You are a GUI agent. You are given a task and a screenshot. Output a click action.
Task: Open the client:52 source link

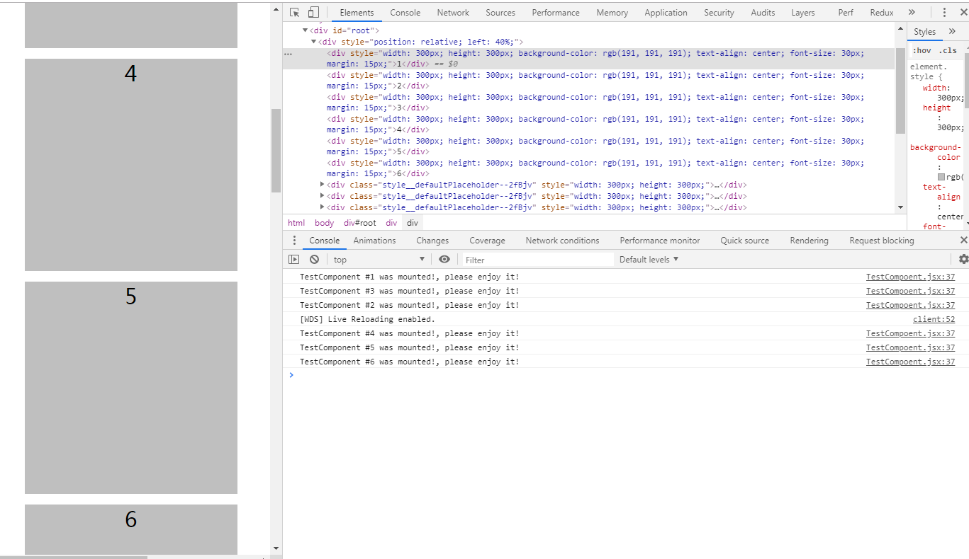(934, 319)
